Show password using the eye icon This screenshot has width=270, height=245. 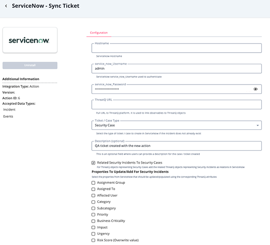pos(256,89)
